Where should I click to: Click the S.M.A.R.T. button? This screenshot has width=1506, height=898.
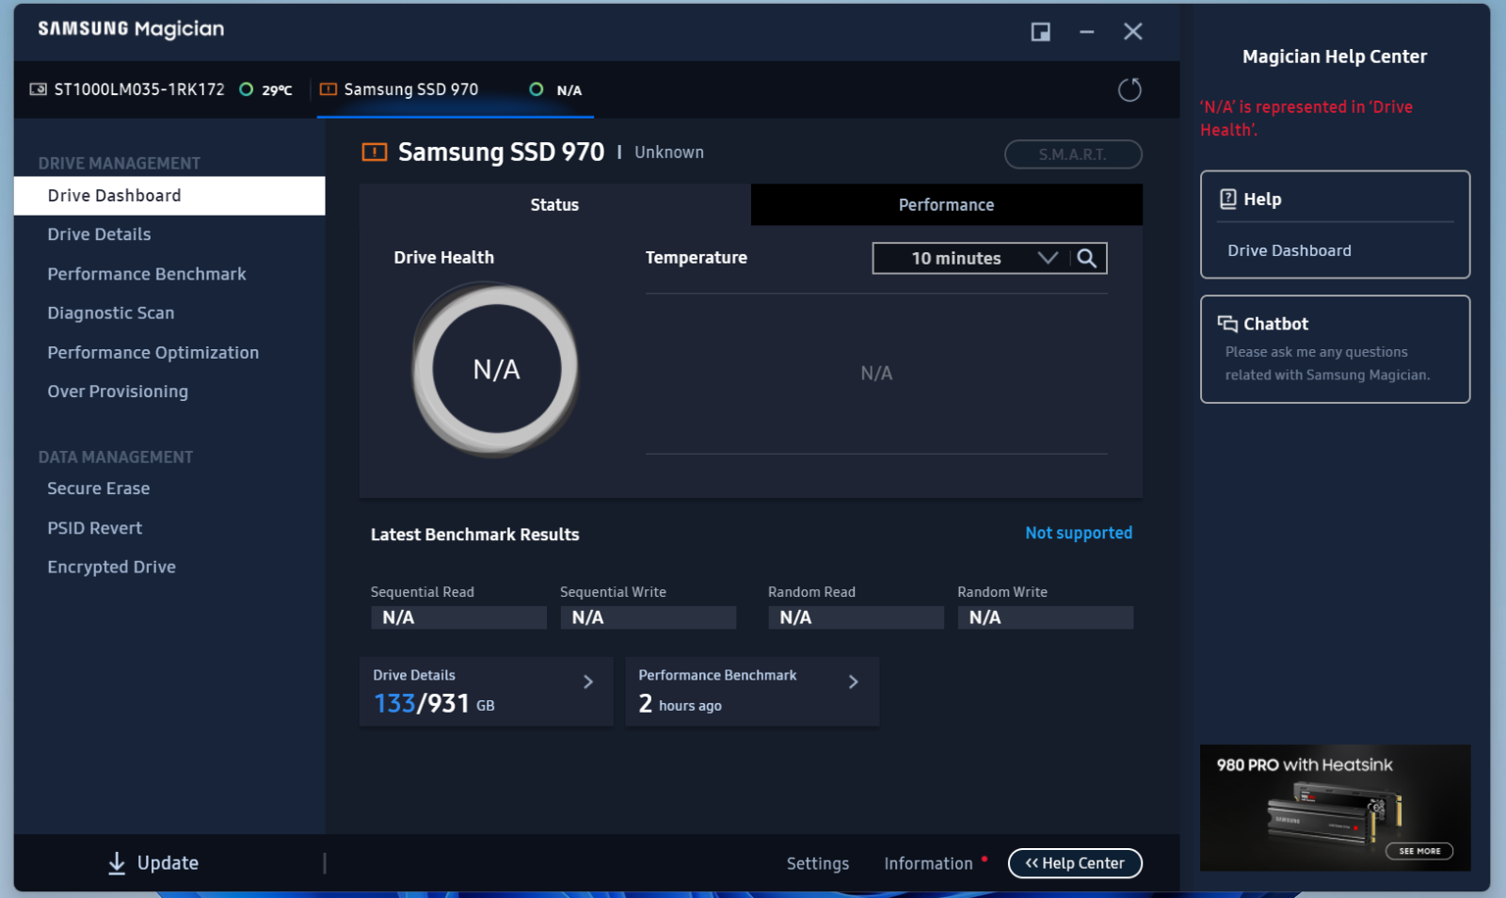(x=1073, y=154)
